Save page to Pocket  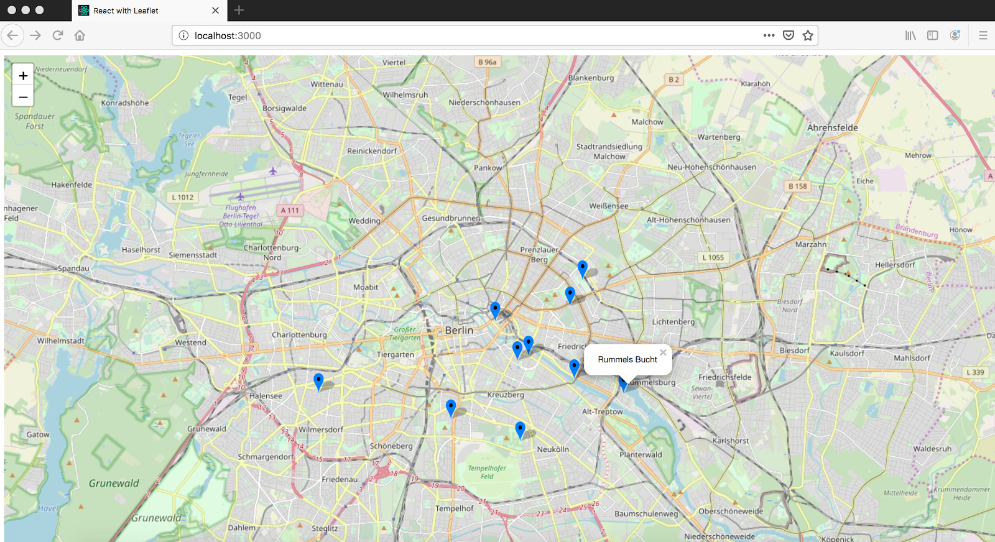[x=789, y=35]
